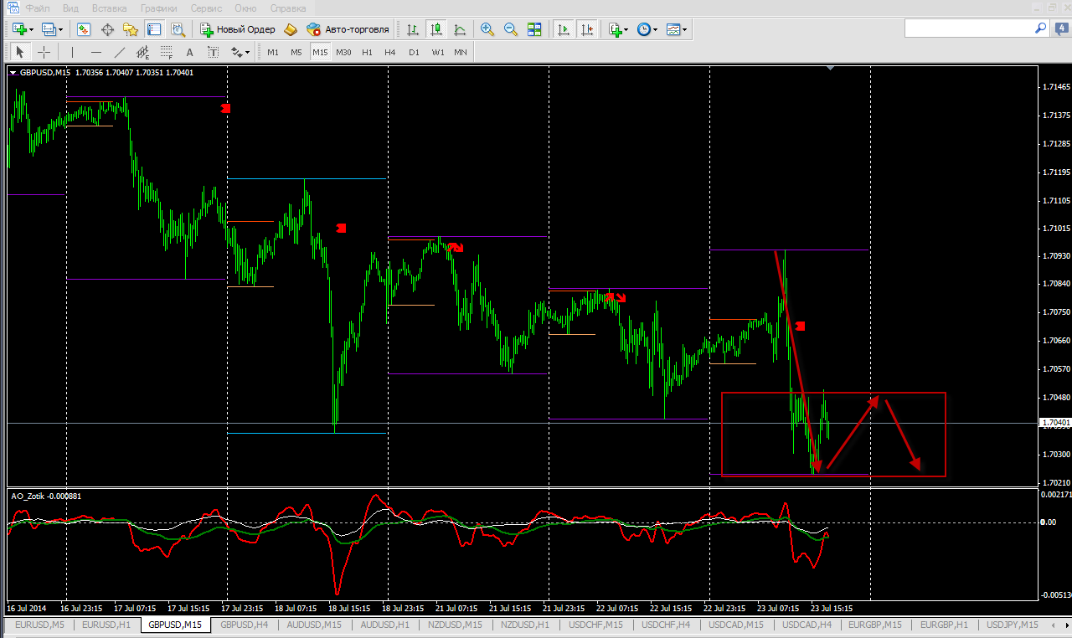Toggle the Chart Shift button
The height and width of the screenshot is (638, 1072).
pyautogui.click(x=587, y=29)
